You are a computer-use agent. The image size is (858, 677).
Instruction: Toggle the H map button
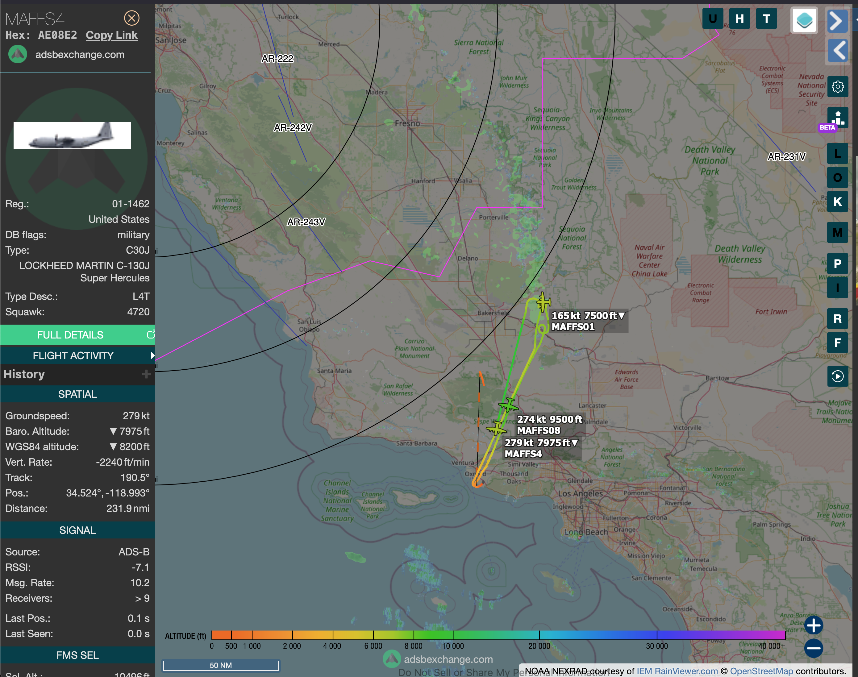(x=739, y=19)
